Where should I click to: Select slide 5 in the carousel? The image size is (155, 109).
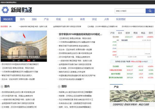tap(34, 61)
